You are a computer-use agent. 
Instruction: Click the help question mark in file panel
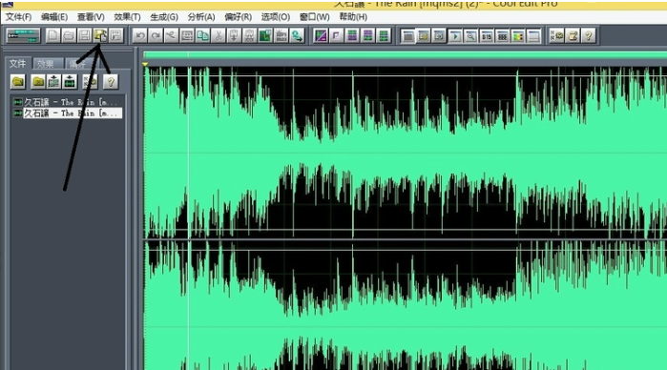pyautogui.click(x=111, y=82)
